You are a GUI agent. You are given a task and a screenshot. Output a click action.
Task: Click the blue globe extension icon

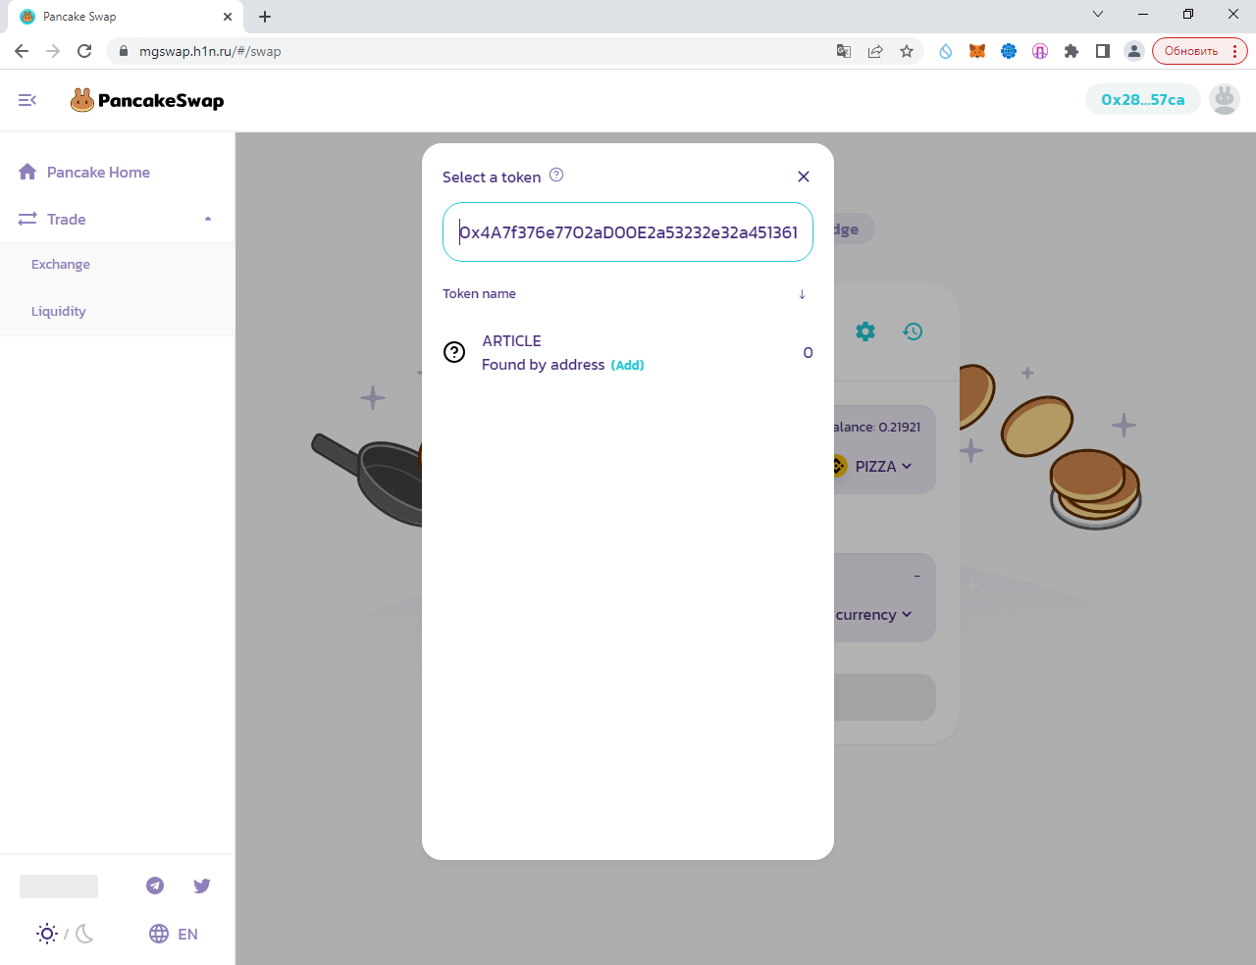tap(1009, 51)
